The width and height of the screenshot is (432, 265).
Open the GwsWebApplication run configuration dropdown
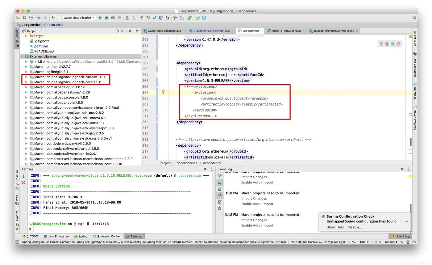click(x=77, y=18)
